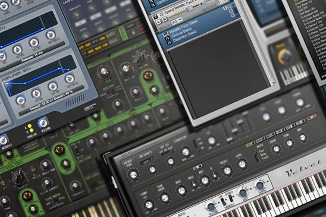Click the keyboard icon beside Metallic Fuzz Bass
The width and height of the screenshot is (326, 217).
165,34
